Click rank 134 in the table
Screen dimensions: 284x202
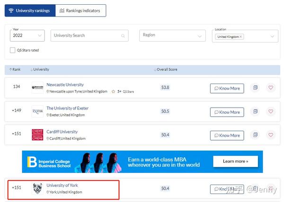17,87
